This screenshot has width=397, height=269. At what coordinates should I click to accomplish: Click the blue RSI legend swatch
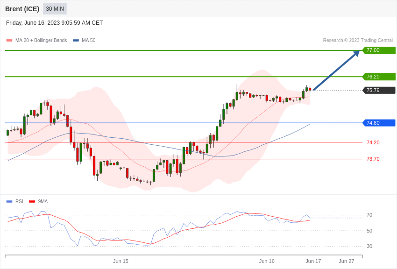(9, 201)
